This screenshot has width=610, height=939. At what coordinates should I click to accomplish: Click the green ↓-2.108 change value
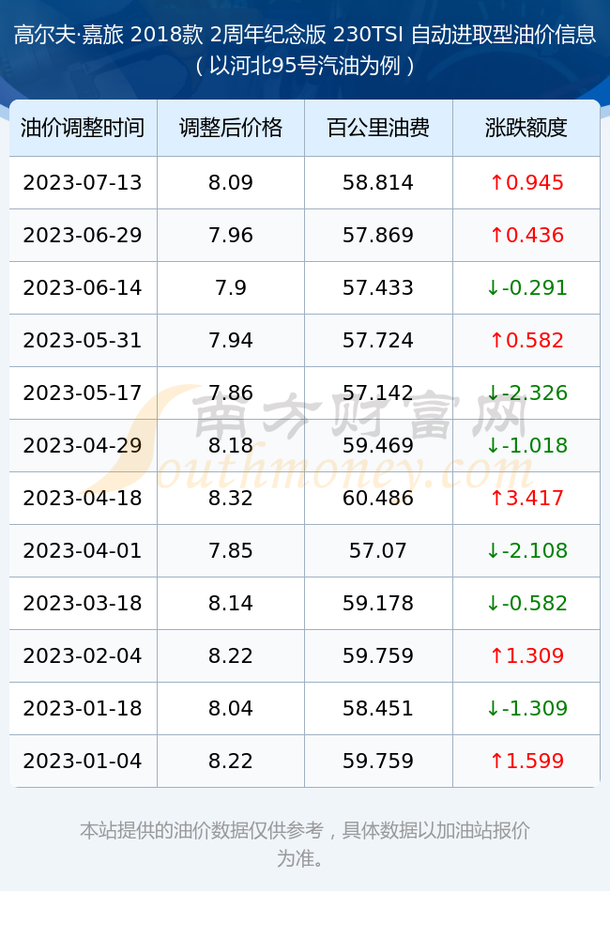click(526, 551)
